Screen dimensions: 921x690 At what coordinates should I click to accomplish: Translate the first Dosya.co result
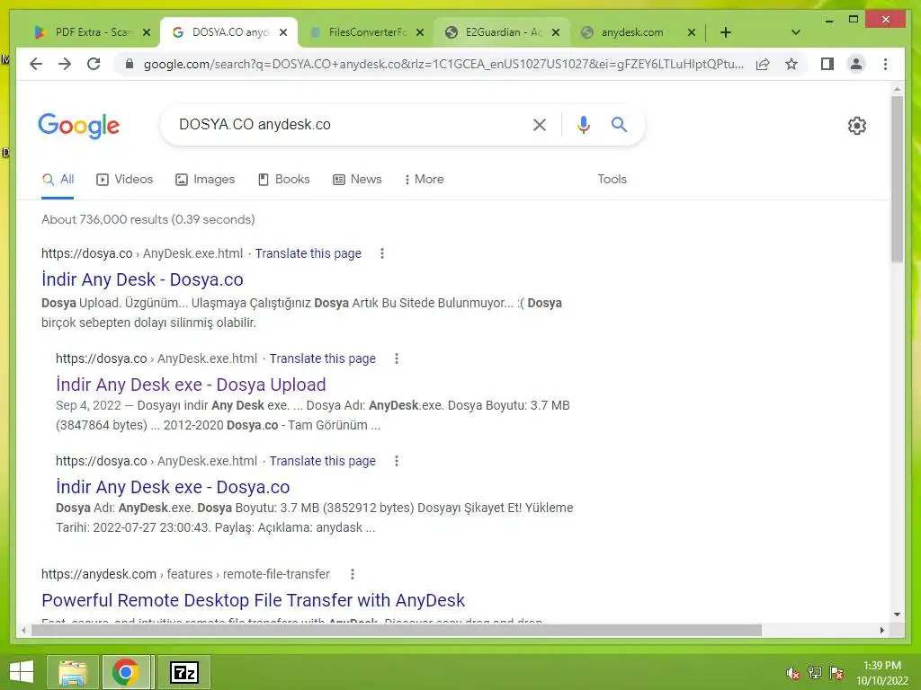pyautogui.click(x=308, y=253)
